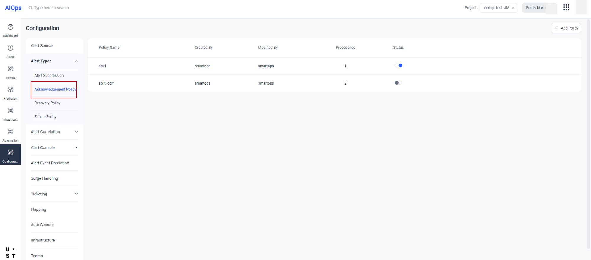Collapse the Alert Types section

(76, 61)
